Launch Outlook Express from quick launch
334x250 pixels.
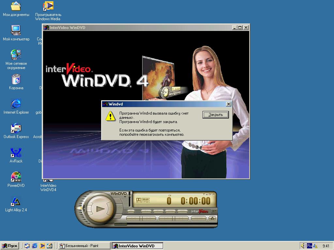(x=27, y=246)
